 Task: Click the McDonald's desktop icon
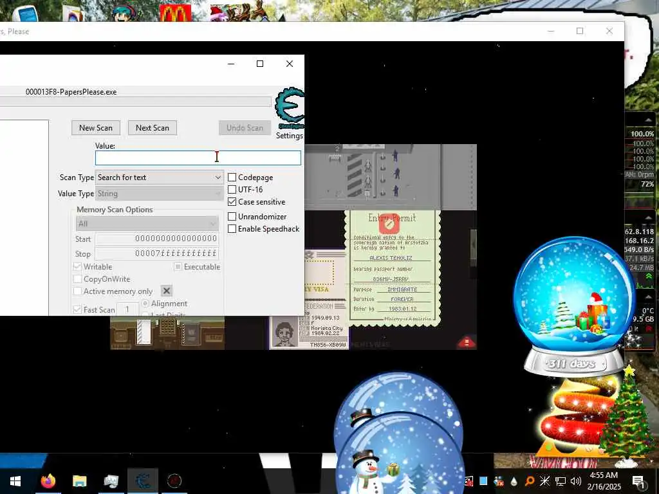coord(175,13)
